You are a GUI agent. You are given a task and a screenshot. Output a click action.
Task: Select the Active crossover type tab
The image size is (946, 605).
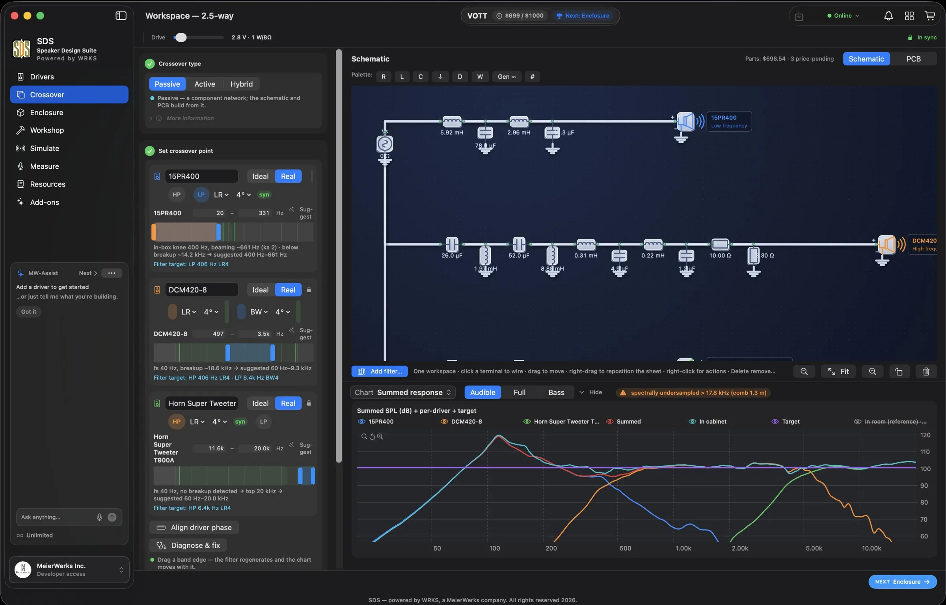(205, 84)
